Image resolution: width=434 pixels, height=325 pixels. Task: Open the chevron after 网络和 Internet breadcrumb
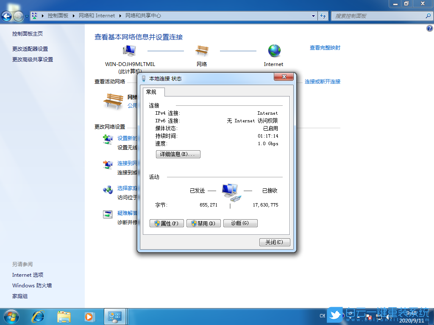[x=121, y=16]
